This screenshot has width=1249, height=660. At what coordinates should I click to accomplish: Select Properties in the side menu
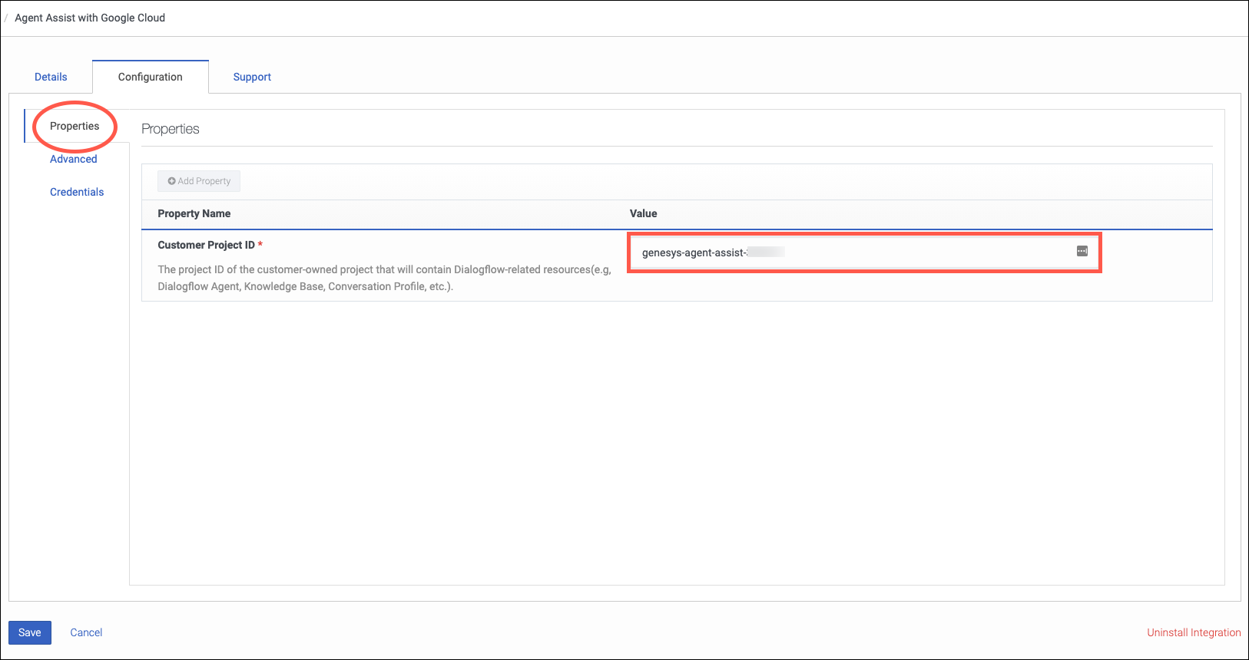click(x=75, y=126)
